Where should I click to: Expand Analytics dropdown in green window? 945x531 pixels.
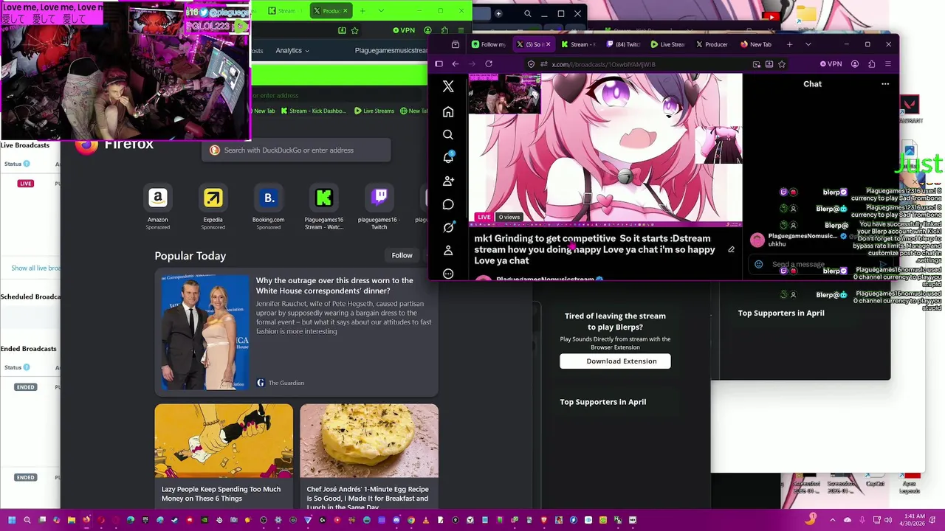click(x=292, y=50)
